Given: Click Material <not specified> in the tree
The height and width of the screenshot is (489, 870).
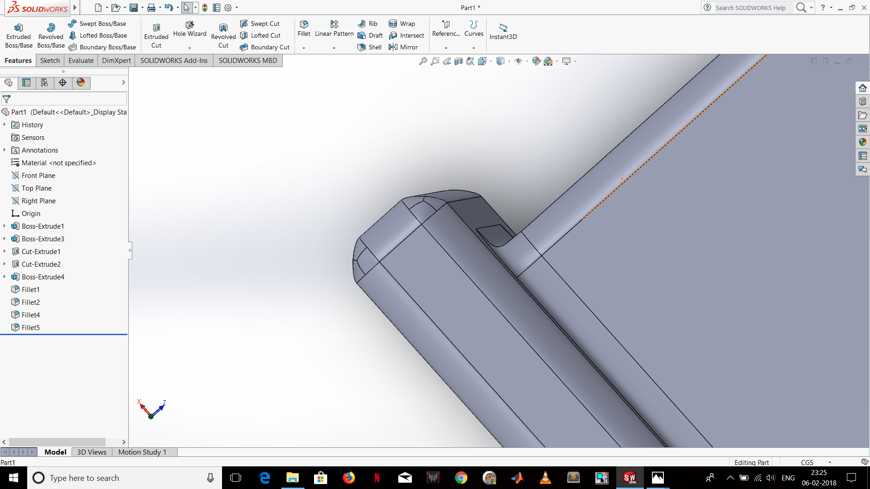Looking at the screenshot, I should (x=59, y=163).
